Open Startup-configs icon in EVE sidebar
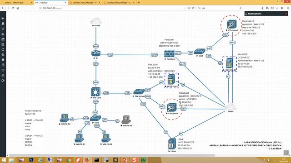The height and width of the screenshot is (163, 291). click(3, 34)
